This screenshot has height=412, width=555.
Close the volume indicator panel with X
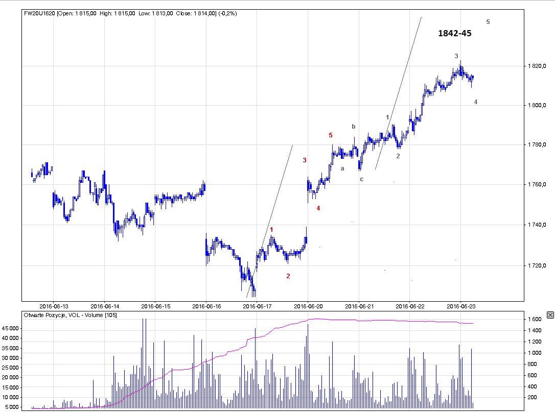coord(550,315)
